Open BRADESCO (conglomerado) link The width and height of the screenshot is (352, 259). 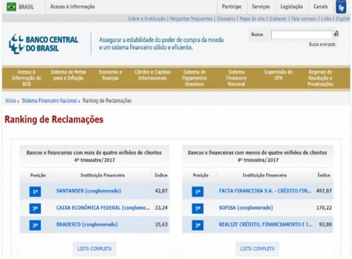pyautogui.click(x=87, y=225)
